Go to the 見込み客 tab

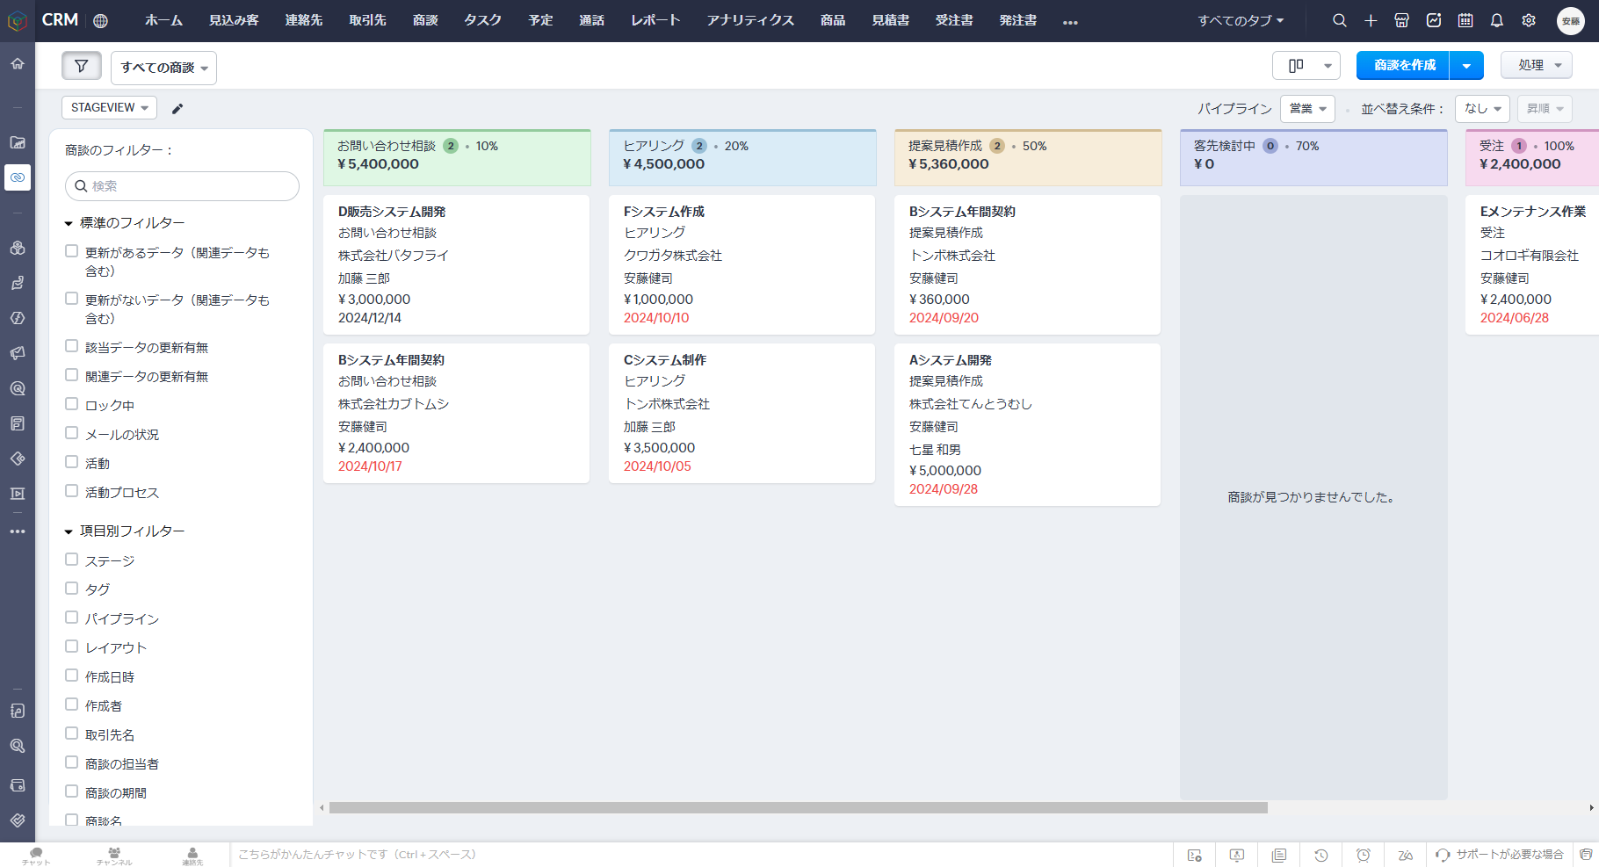pyautogui.click(x=234, y=20)
